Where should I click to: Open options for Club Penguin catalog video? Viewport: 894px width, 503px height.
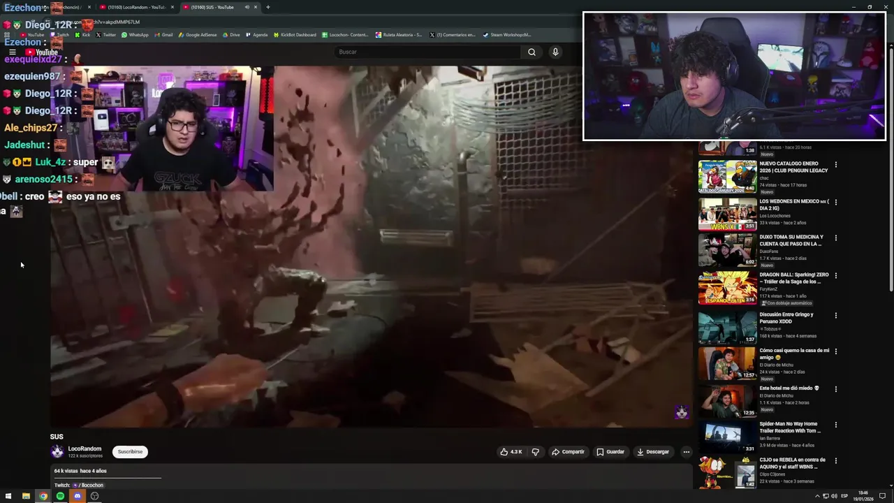point(835,165)
